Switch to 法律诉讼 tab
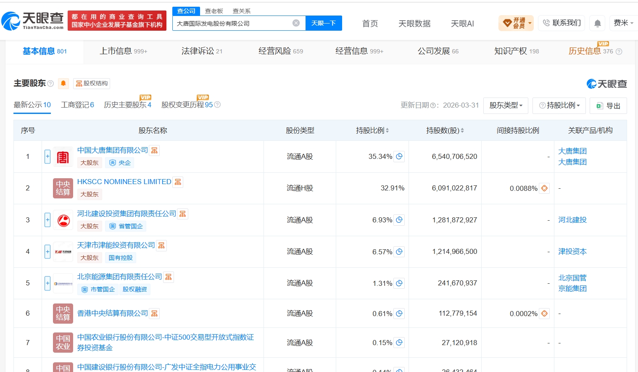 (202, 51)
